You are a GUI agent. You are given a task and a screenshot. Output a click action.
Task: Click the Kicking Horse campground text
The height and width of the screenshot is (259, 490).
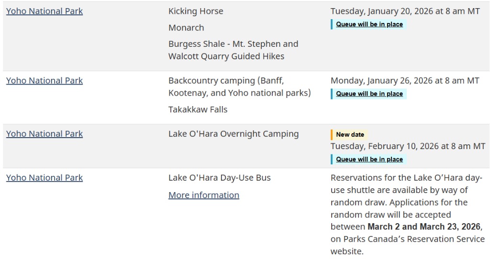196,11
